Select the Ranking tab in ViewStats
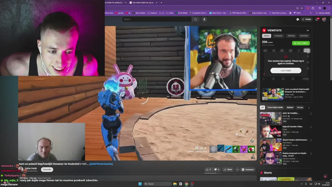Image resolution: width=332 pixels, height=187 pixels. click(x=291, y=36)
